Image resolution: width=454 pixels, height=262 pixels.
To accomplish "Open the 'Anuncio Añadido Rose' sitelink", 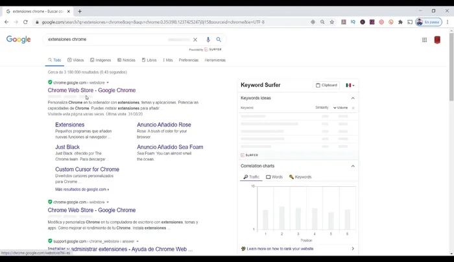I will point(164,125).
